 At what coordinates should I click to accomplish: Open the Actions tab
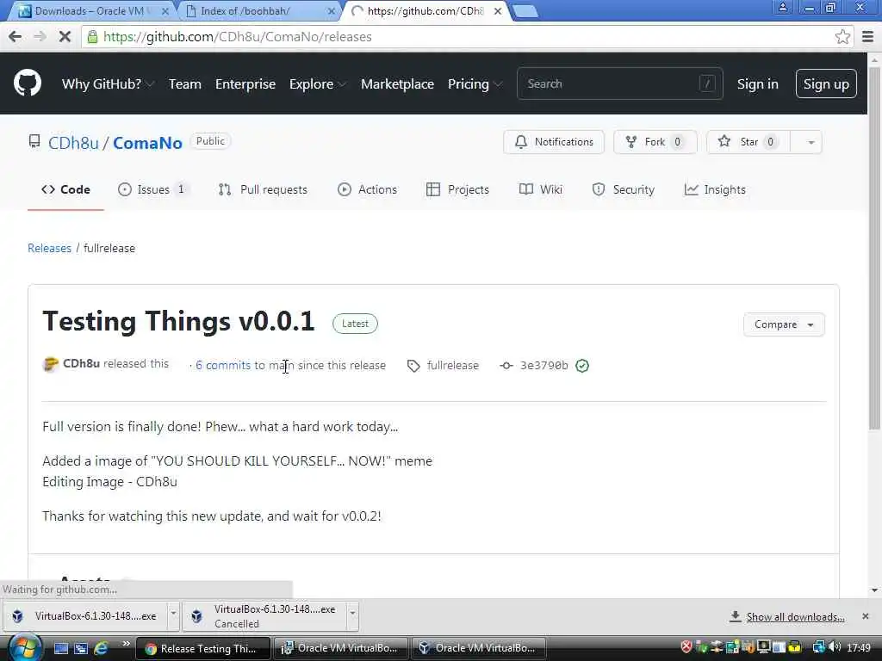[x=367, y=189]
